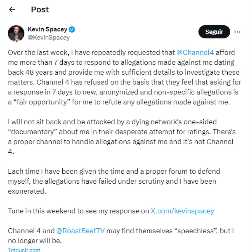Click the paragraph starting "Over the last week"
250x252 pixels.
coord(124,77)
